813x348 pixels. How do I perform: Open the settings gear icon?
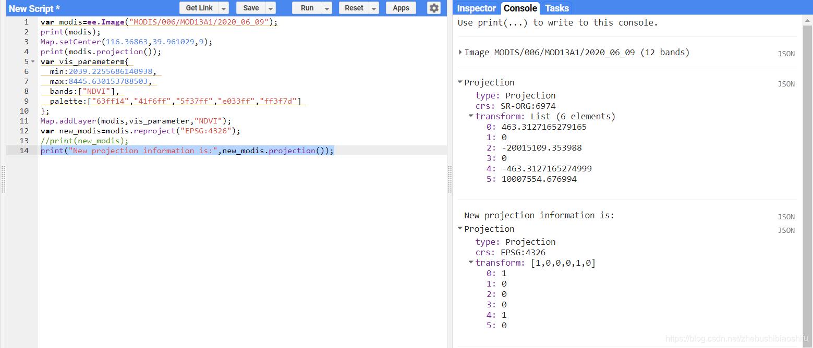click(433, 8)
